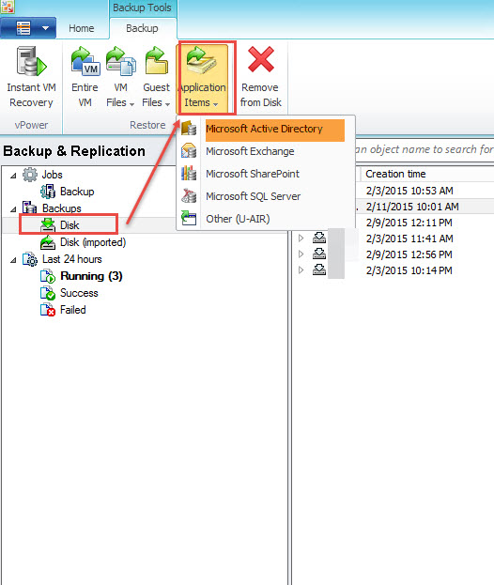
Task: Click backup icon in 2/3/2015 11:41 AM row
Action: 319,238
